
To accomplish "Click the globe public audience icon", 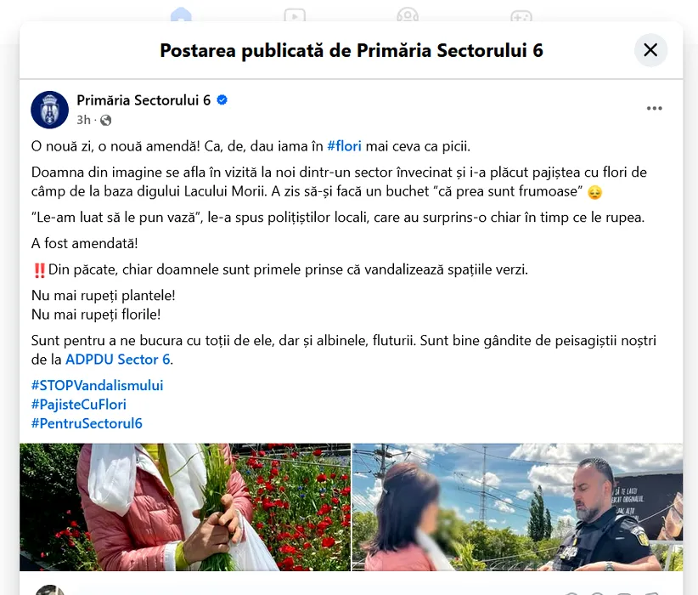I will [106, 121].
